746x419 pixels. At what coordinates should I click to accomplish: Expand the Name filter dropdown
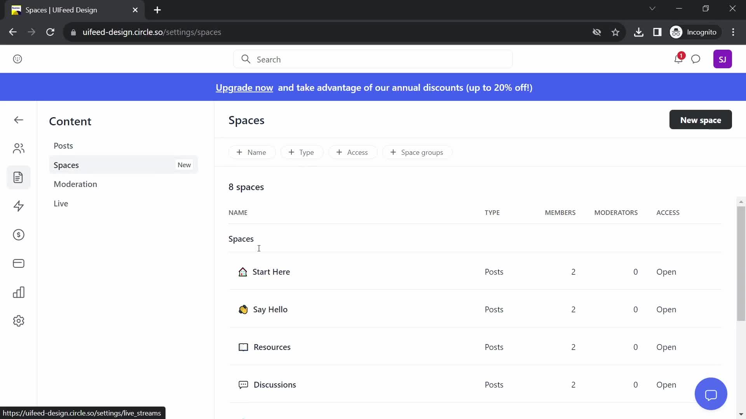click(x=251, y=152)
